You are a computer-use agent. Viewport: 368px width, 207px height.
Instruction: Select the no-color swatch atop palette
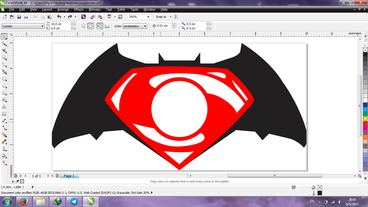[x=365, y=50]
